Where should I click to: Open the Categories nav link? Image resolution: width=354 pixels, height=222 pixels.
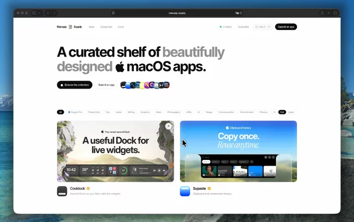106,27
